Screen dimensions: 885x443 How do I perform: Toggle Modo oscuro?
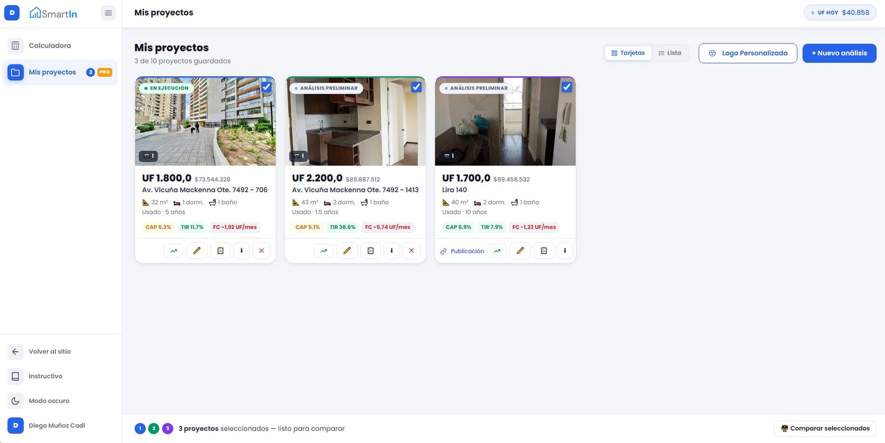tap(60, 402)
